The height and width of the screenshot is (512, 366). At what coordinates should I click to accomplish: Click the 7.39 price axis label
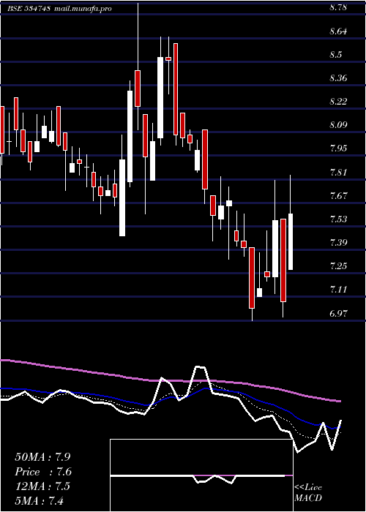(x=338, y=242)
